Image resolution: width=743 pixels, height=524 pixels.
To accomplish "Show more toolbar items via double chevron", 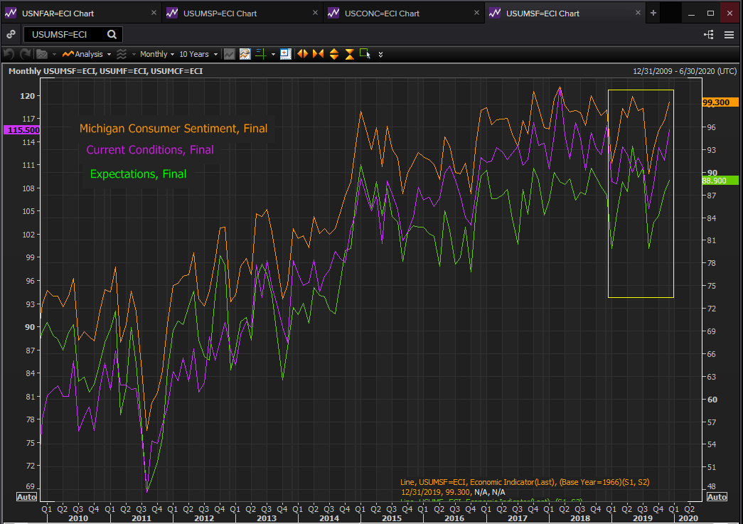I will (x=381, y=54).
